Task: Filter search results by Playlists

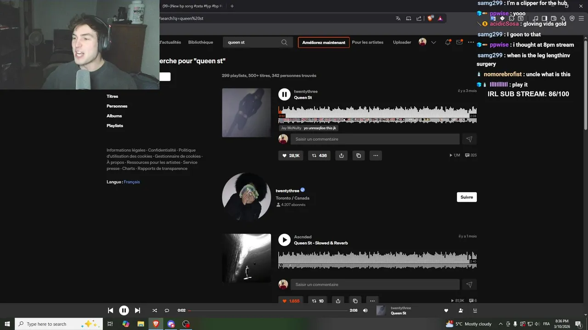Action: [115, 126]
